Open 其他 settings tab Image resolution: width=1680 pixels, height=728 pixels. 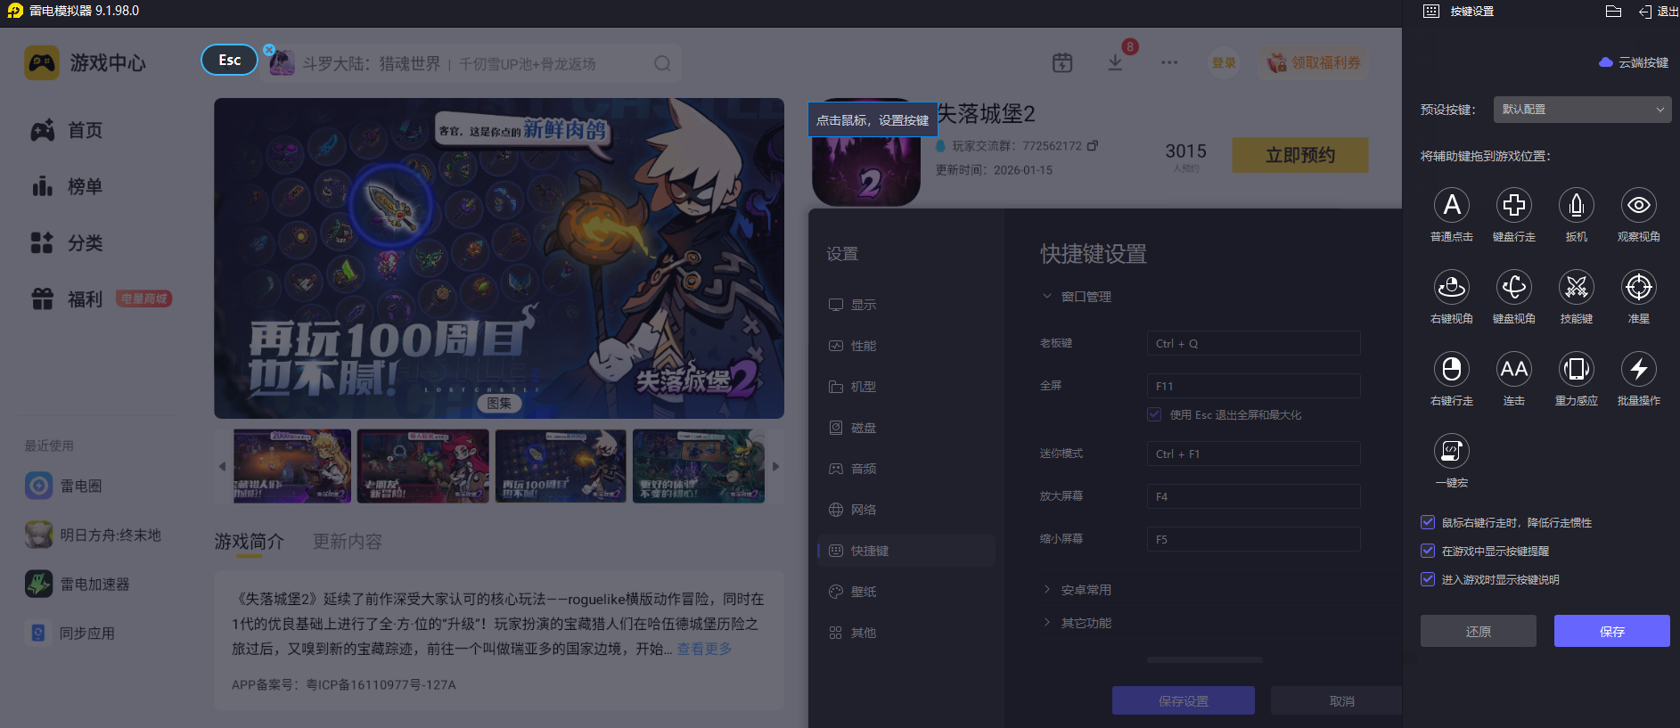point(906,633)
